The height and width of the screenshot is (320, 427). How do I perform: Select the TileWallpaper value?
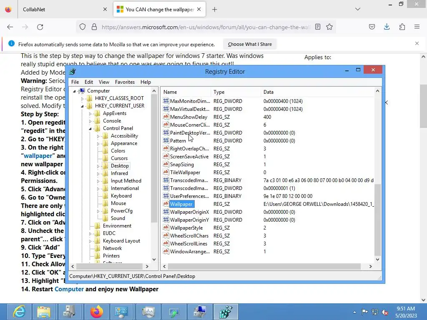click(185, 172)
